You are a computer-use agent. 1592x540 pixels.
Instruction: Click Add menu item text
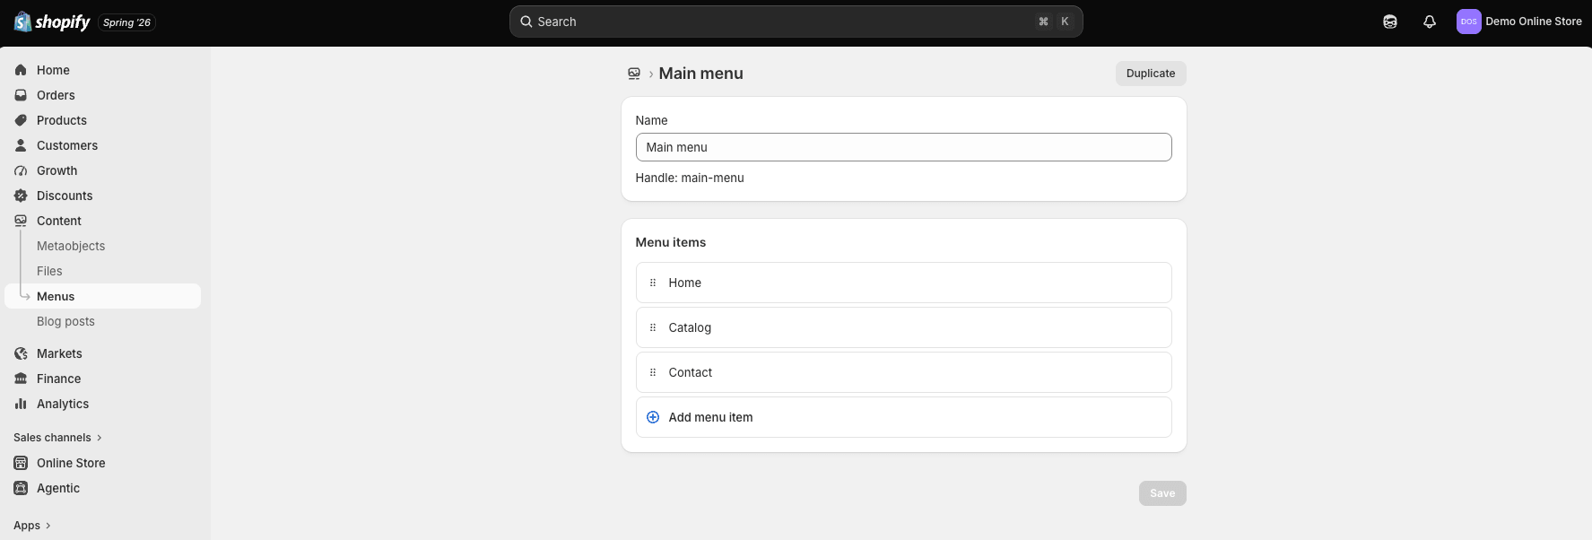click(710, 417)
